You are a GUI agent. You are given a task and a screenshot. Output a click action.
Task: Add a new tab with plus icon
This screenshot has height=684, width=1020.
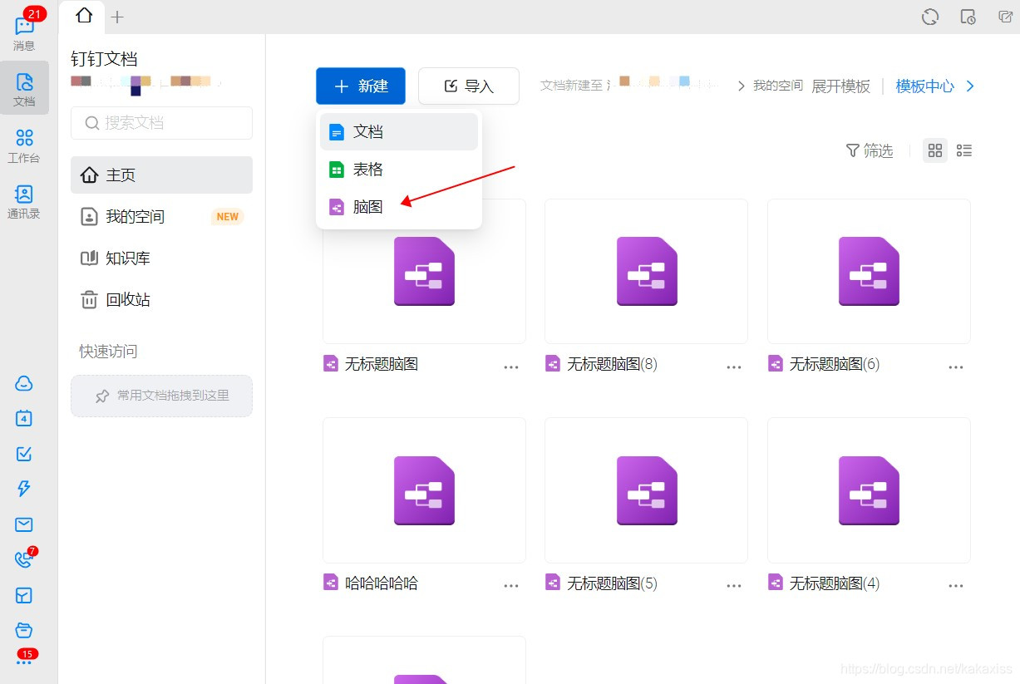(x=117, y=17)
